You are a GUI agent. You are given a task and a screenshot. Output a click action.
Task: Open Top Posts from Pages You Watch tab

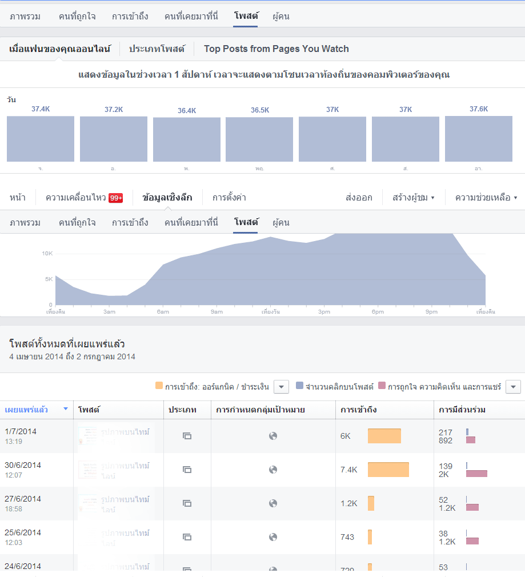coord(276,49)
